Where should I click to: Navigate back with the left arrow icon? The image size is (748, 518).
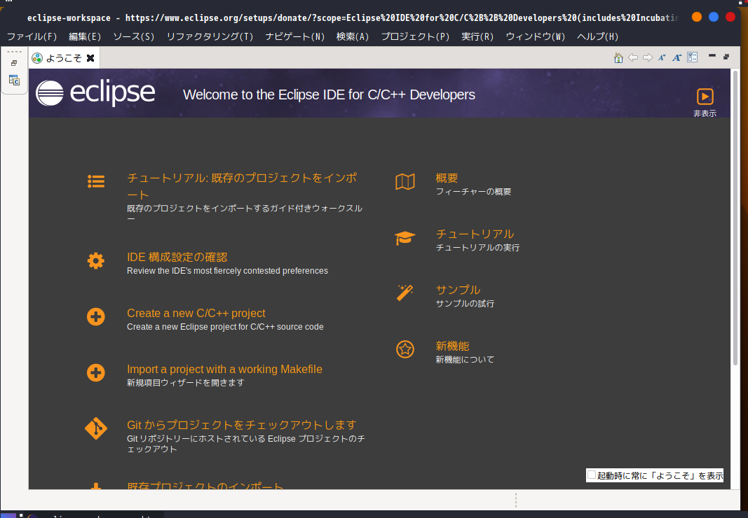pyautogui.click(x=633, y=57)
